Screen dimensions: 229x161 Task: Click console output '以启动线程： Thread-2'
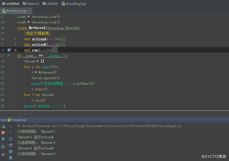[36, 143]
